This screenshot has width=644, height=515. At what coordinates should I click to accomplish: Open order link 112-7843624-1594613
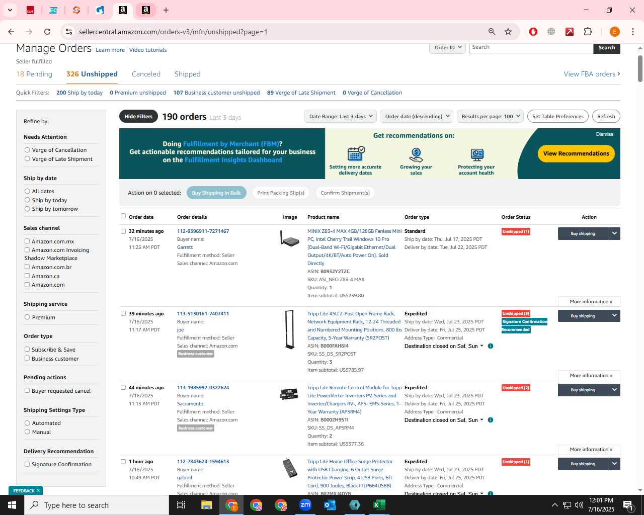tap(203, 461)
